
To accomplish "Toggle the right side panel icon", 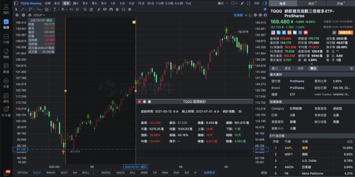I will (265, 3).
